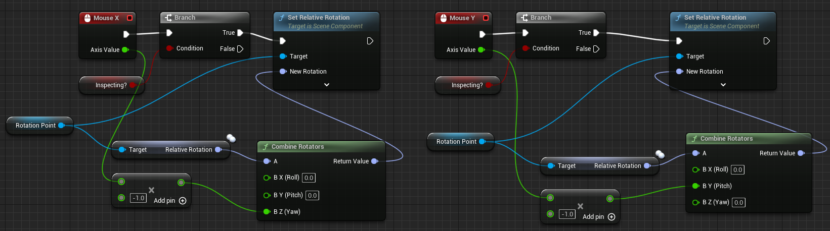Viewport: 830px width, 231px height.
Task: Click the Mouse Y event node icon
Action: pyautogui.click(x=443, y=18)
